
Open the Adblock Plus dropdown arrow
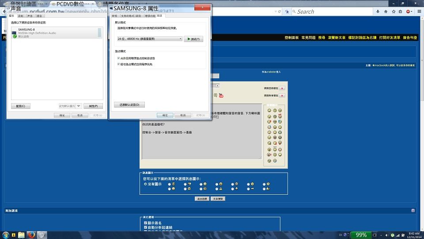pos(411,12)
